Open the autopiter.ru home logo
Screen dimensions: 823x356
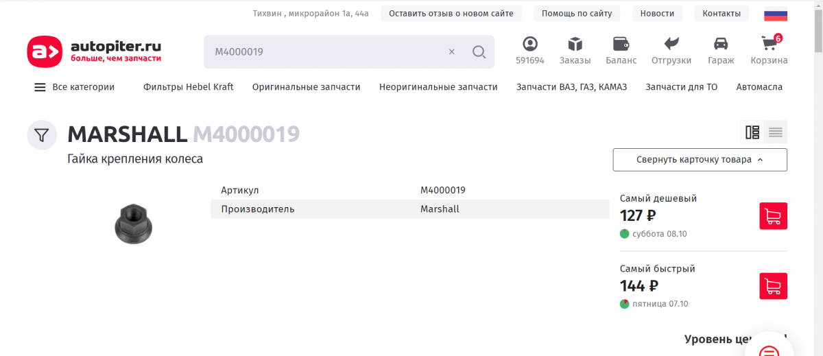click(94, 51)
